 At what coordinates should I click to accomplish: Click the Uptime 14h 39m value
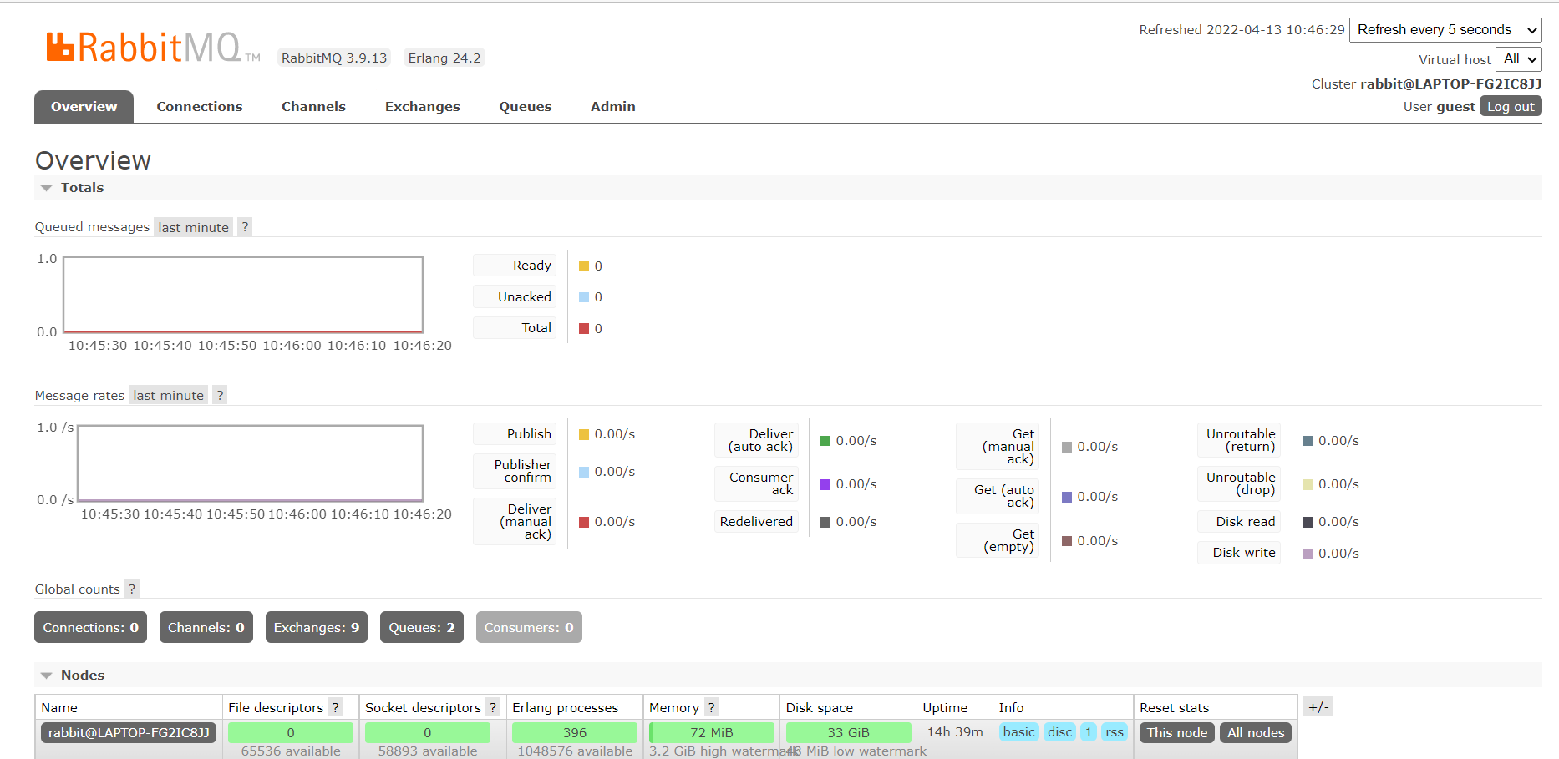955,731
